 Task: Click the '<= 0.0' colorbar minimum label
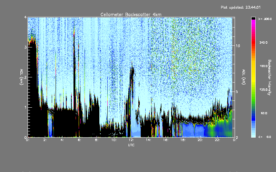(x=265, y=137)
